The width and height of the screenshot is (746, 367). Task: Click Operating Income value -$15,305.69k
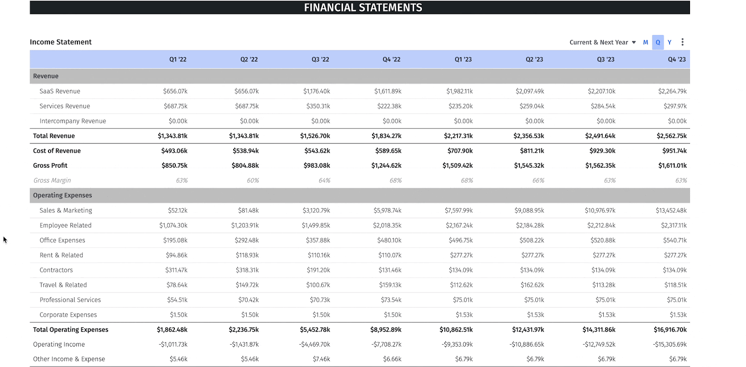[670, 345]
